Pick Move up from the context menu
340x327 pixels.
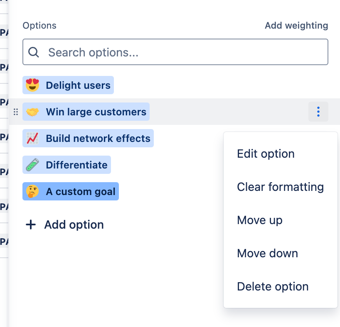tap(260, 220)
